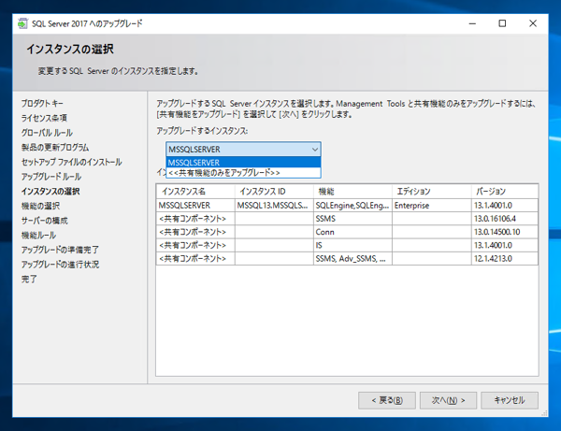Click the MSSQL13.MSSQLS... instance ID cell
The width and height of the screenshot is (561, 431).
274,206
